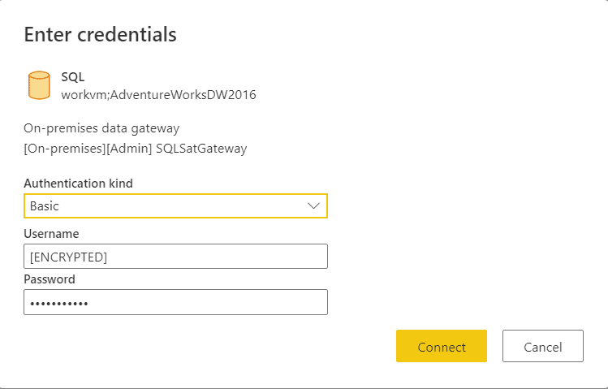Click the Cancel button
Viewport: 608px width, 389px height.
tap(543, 346)
